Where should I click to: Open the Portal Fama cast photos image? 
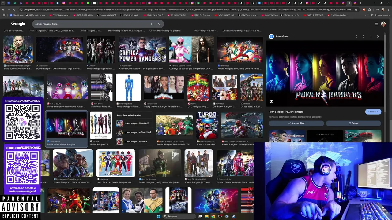tap(164, 87)
